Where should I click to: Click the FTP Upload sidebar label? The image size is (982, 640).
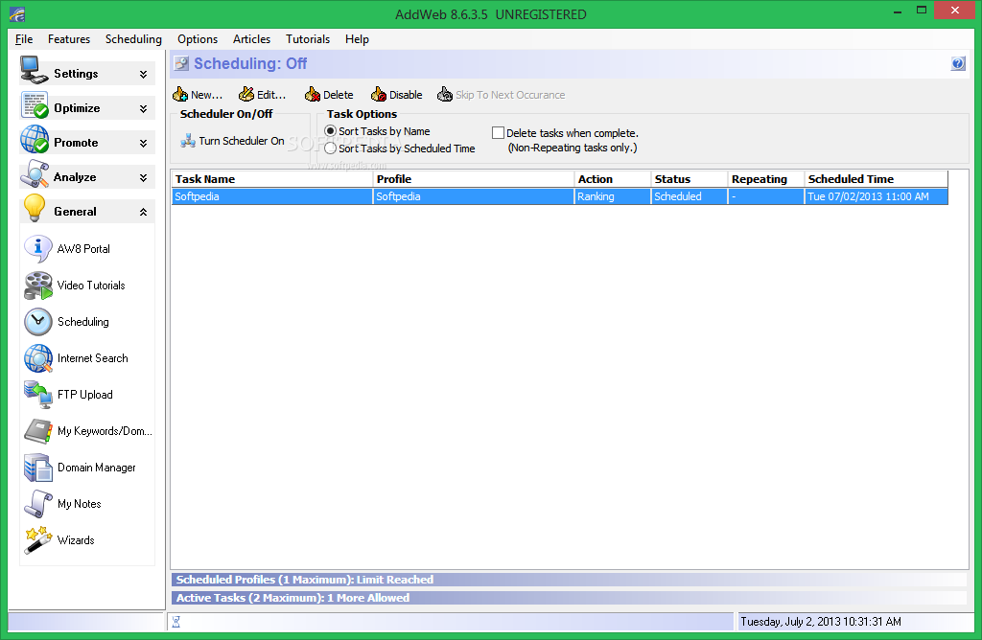pos(85,395)
